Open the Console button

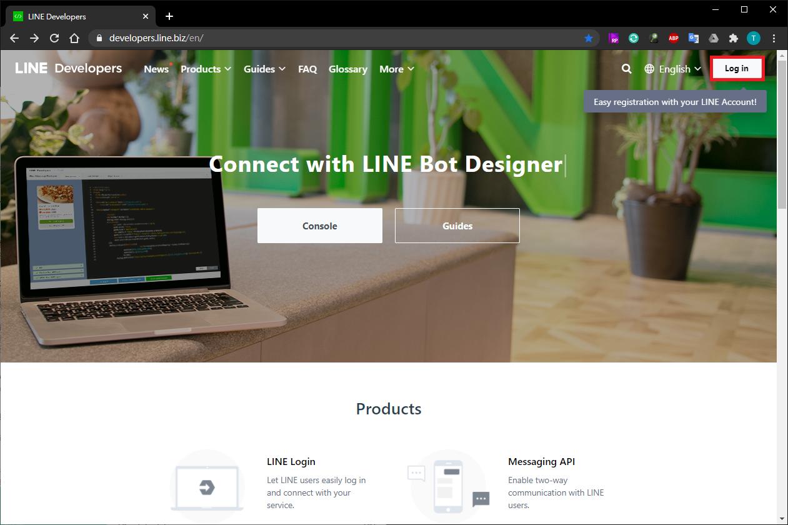point(320,226)
